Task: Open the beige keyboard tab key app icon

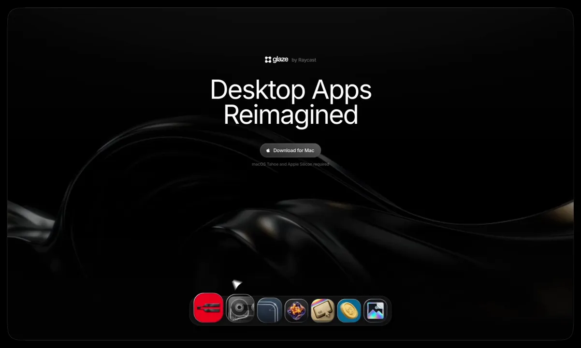Action: point(322,310)
